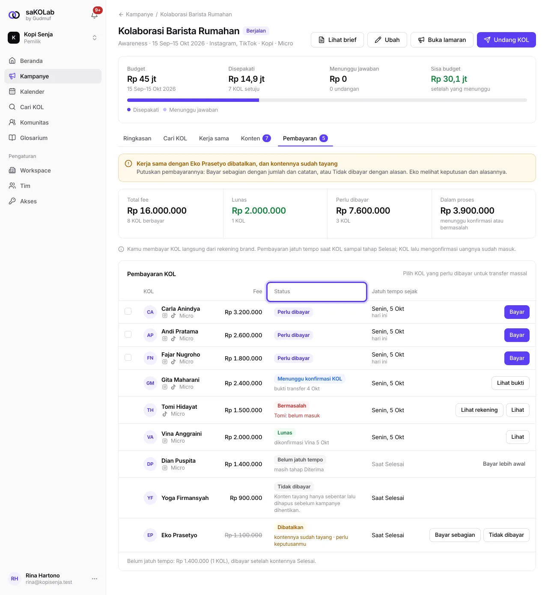Open Lihat brief

[x=337, y=40]
